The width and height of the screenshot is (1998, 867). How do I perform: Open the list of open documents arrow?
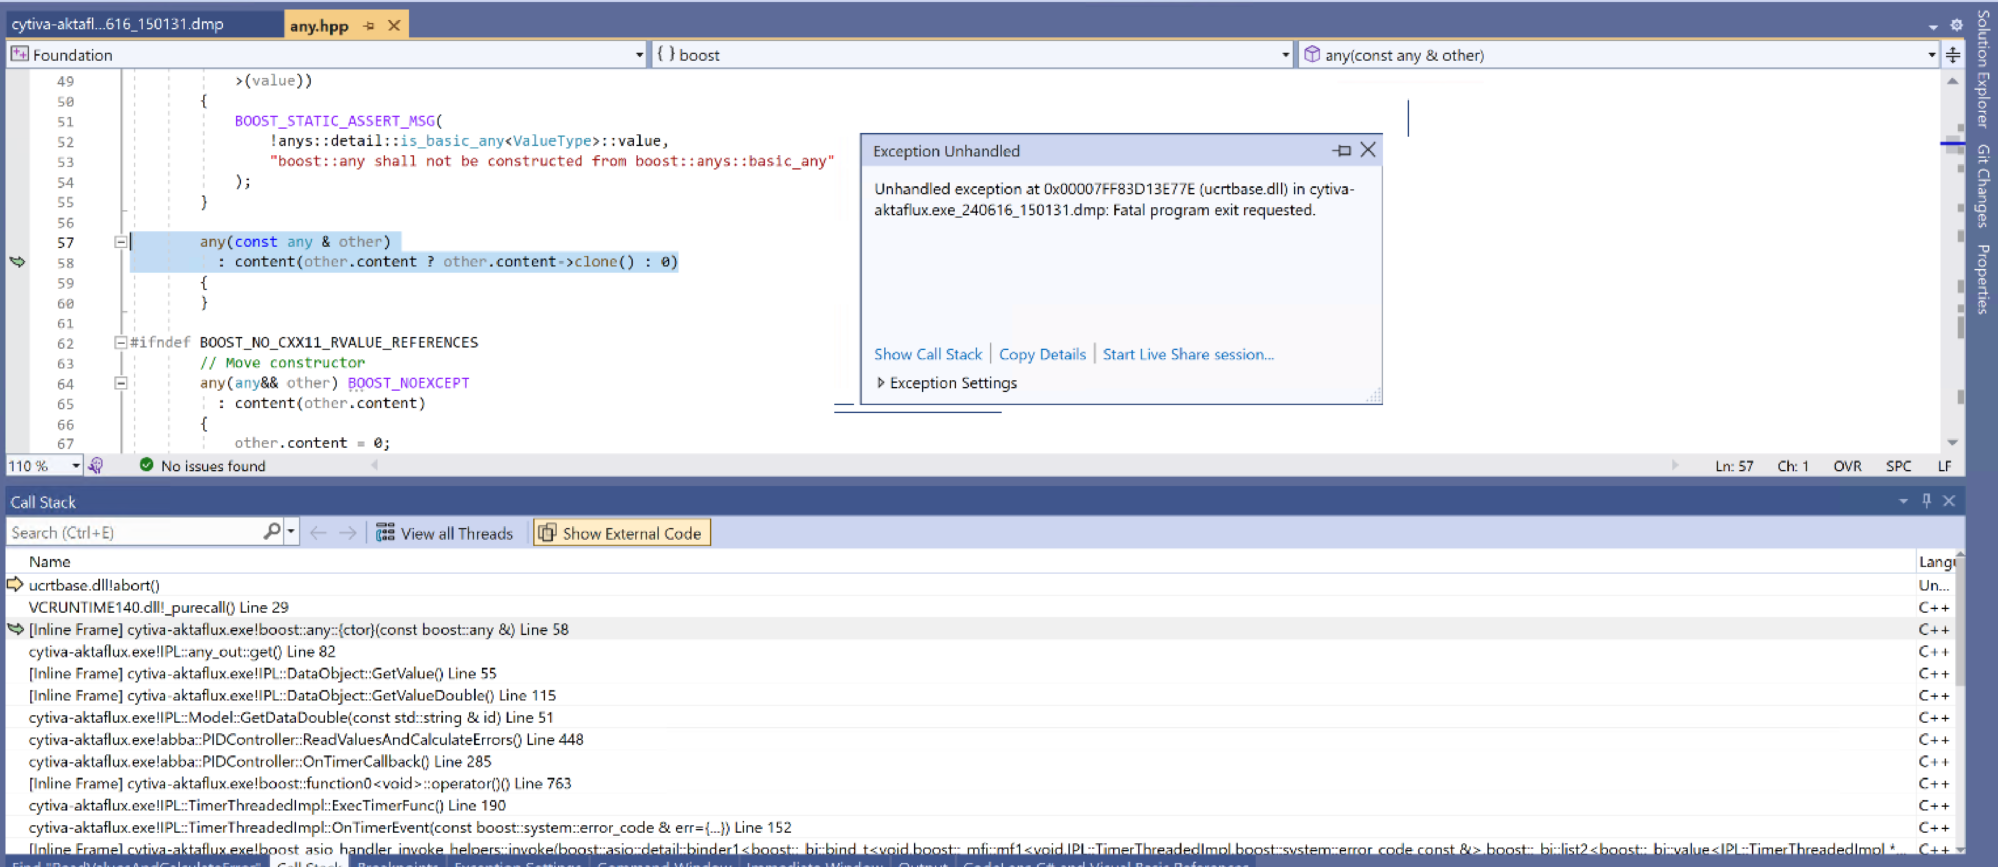tap(1933, 27)
